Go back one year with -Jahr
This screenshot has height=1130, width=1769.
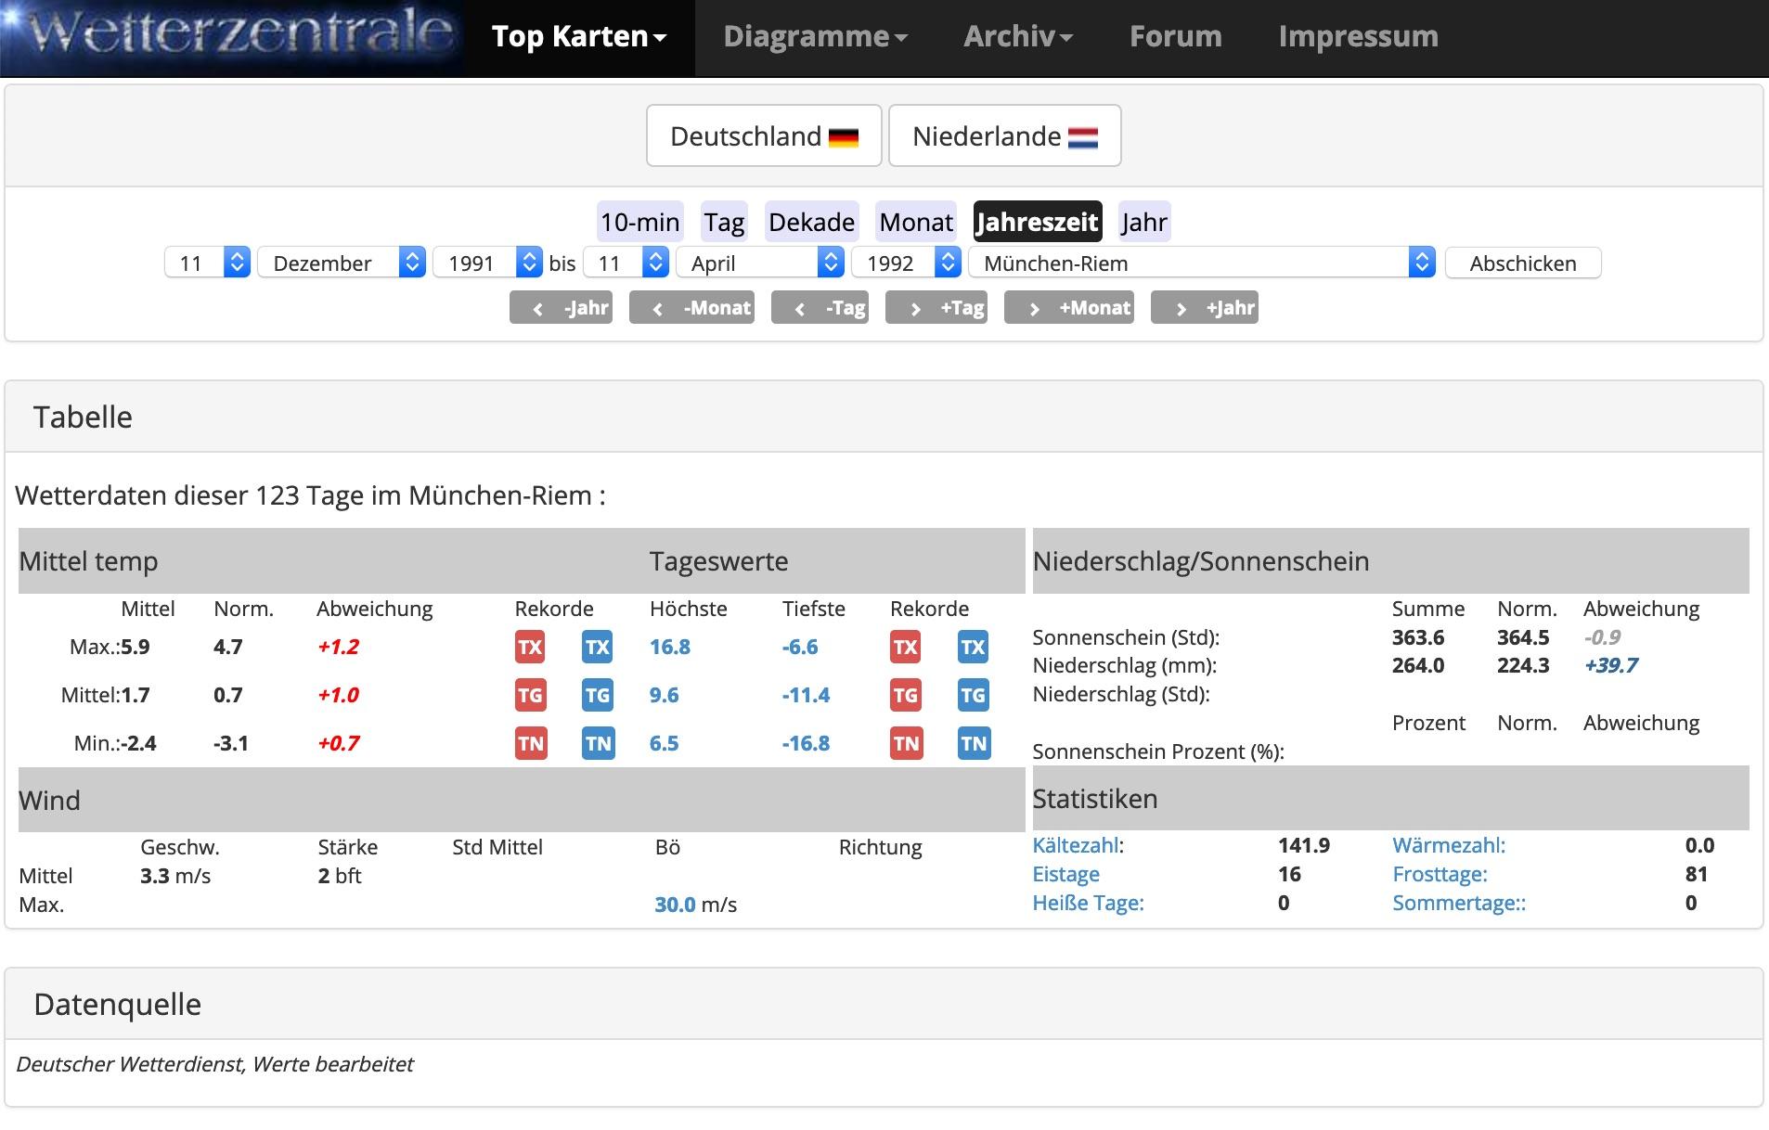point(561,307)
